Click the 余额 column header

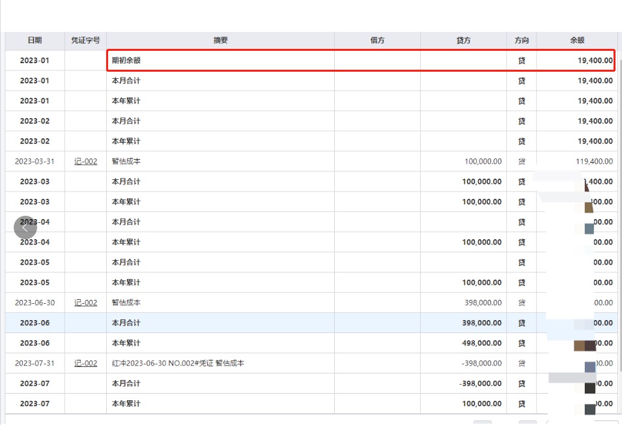point(577,40)
